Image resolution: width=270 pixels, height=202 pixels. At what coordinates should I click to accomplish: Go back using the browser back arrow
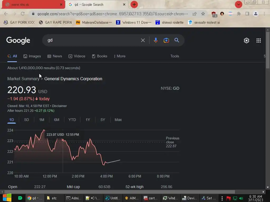click(6, 14)
